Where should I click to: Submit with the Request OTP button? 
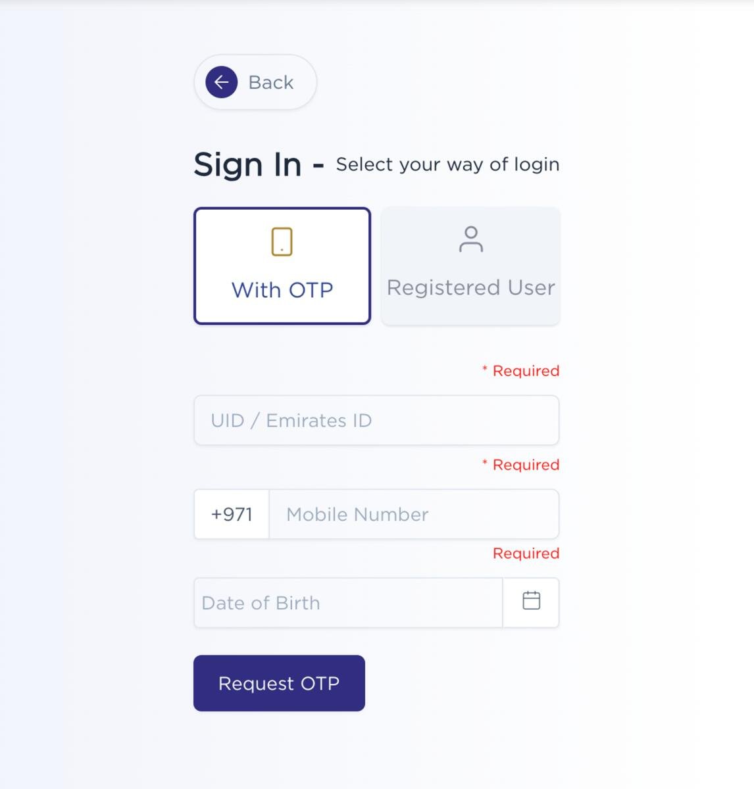pyautogui.click(x=279, y=683)
